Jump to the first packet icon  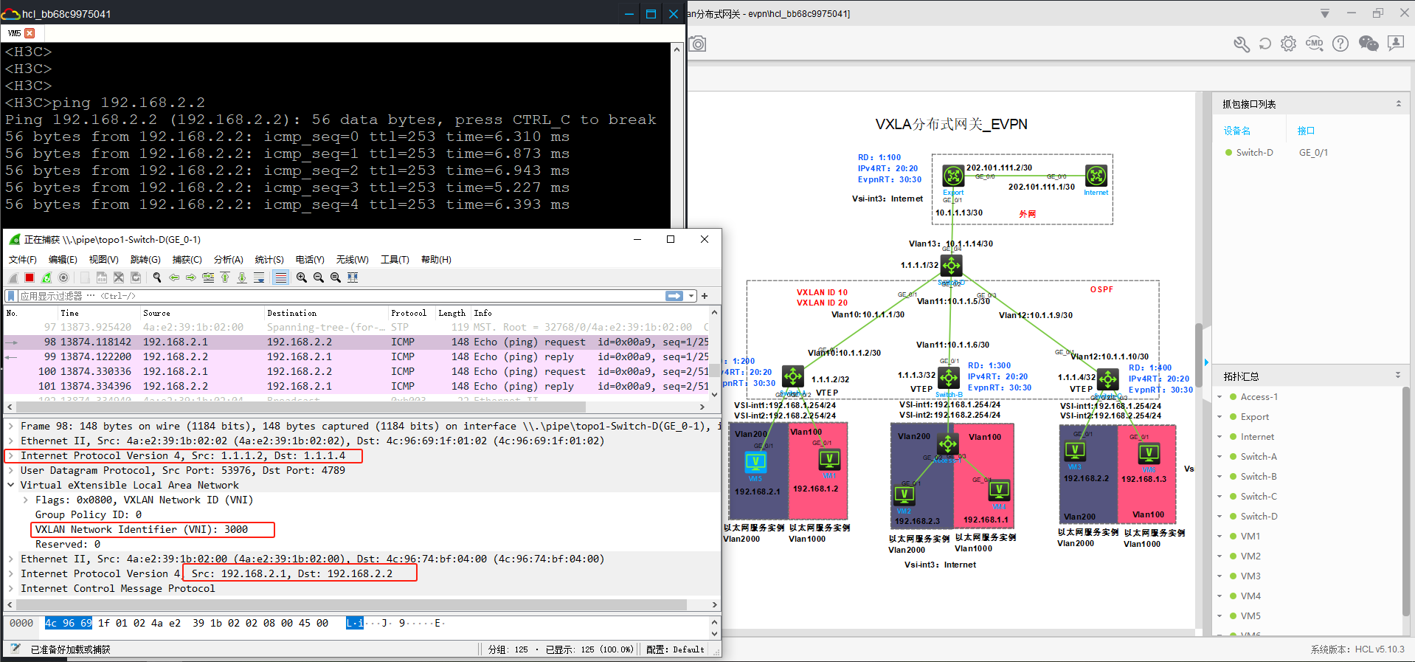225,277
